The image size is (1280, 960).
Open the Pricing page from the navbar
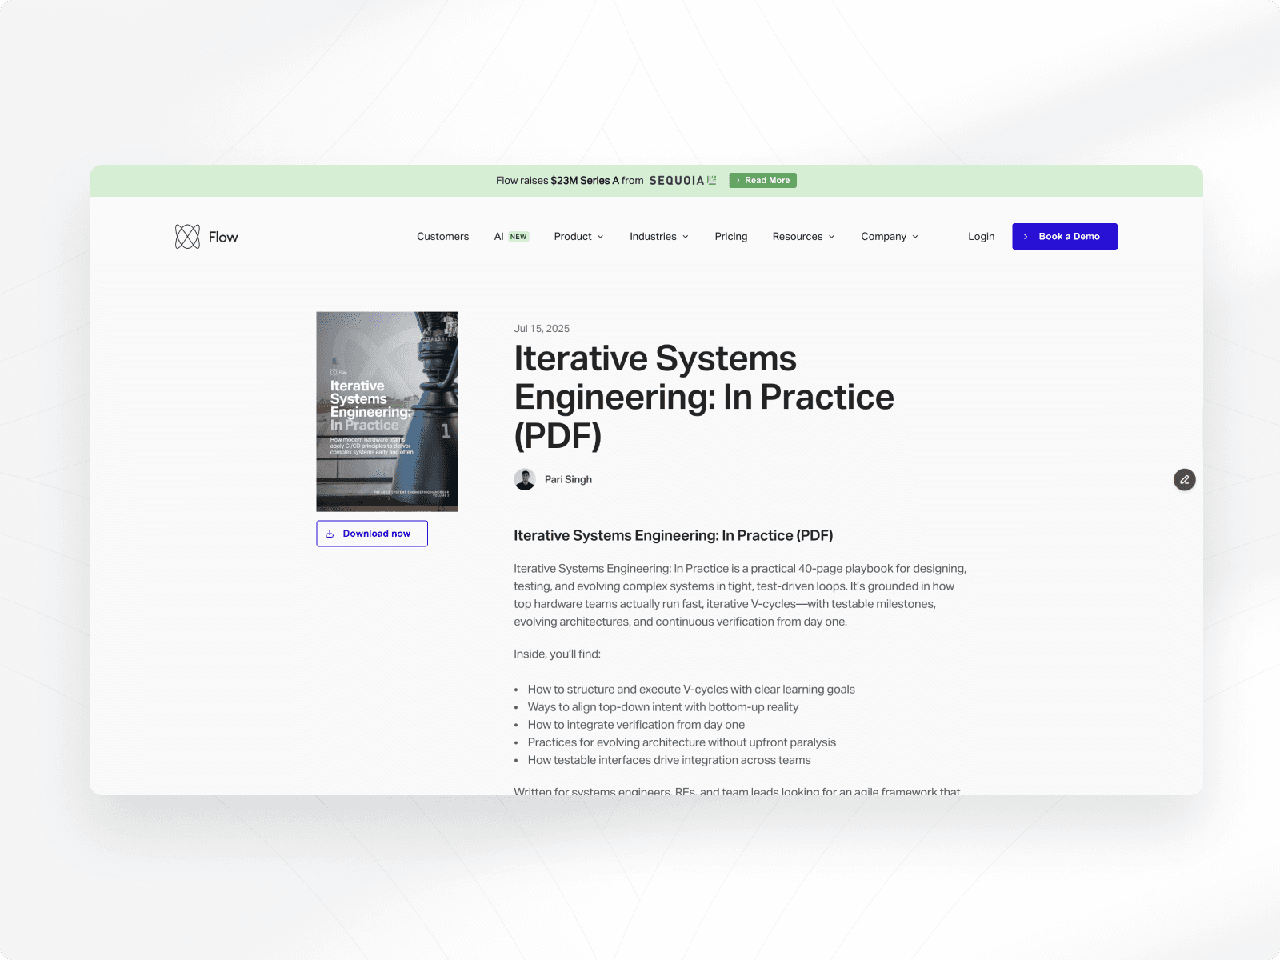coord(730,236)
